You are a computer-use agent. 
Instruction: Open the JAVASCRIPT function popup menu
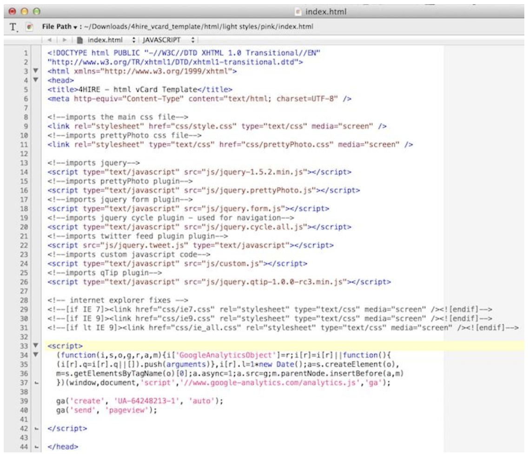[x=167, y=40]
